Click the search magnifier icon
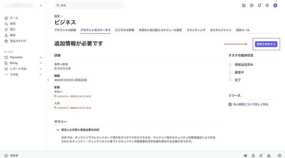 click(x=58, y=5)
